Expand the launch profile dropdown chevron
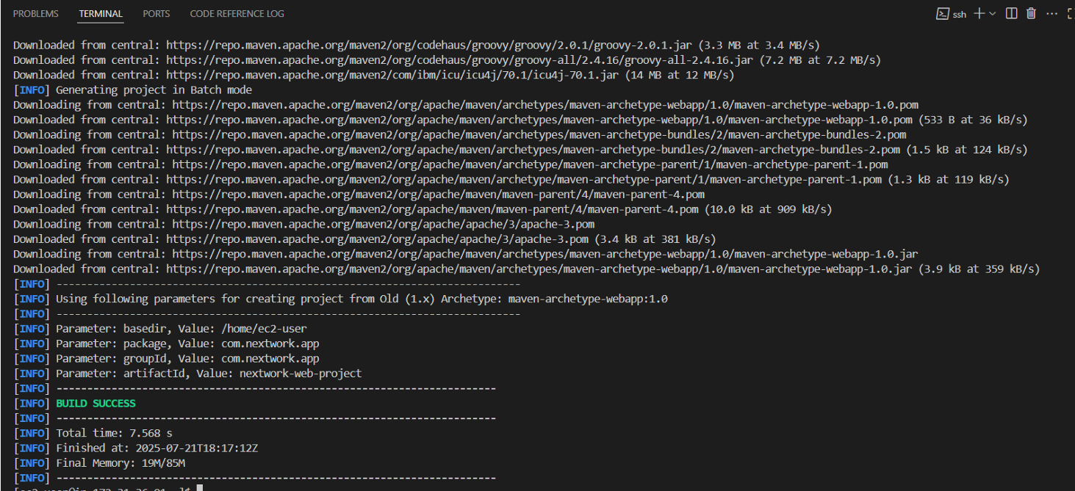 point(993,13)
